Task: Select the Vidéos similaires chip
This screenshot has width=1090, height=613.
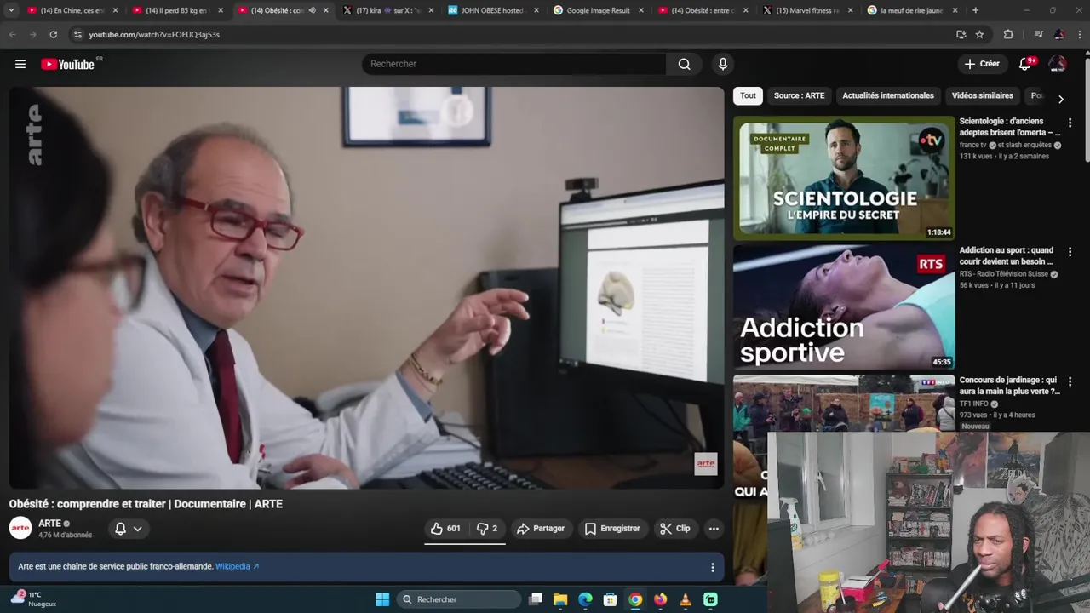Action: [982, 95]
